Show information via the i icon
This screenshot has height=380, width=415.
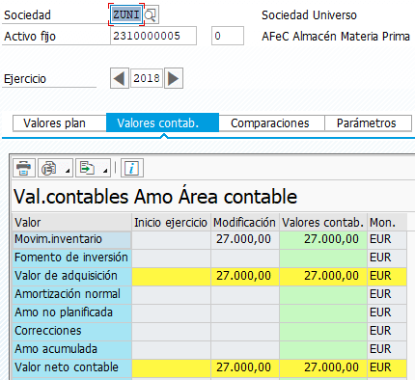tap(132, 168)
